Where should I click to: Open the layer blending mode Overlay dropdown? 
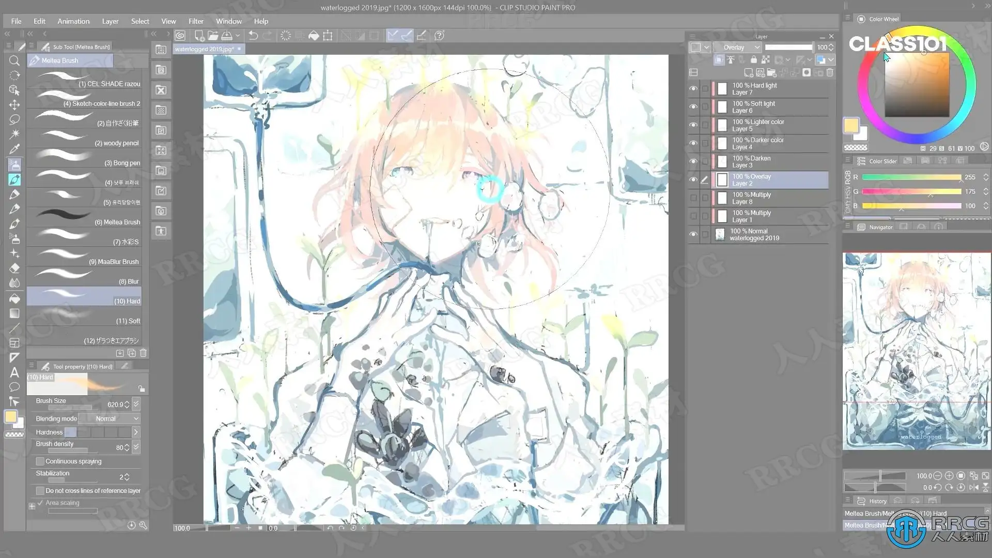click(x=737, y=47)
